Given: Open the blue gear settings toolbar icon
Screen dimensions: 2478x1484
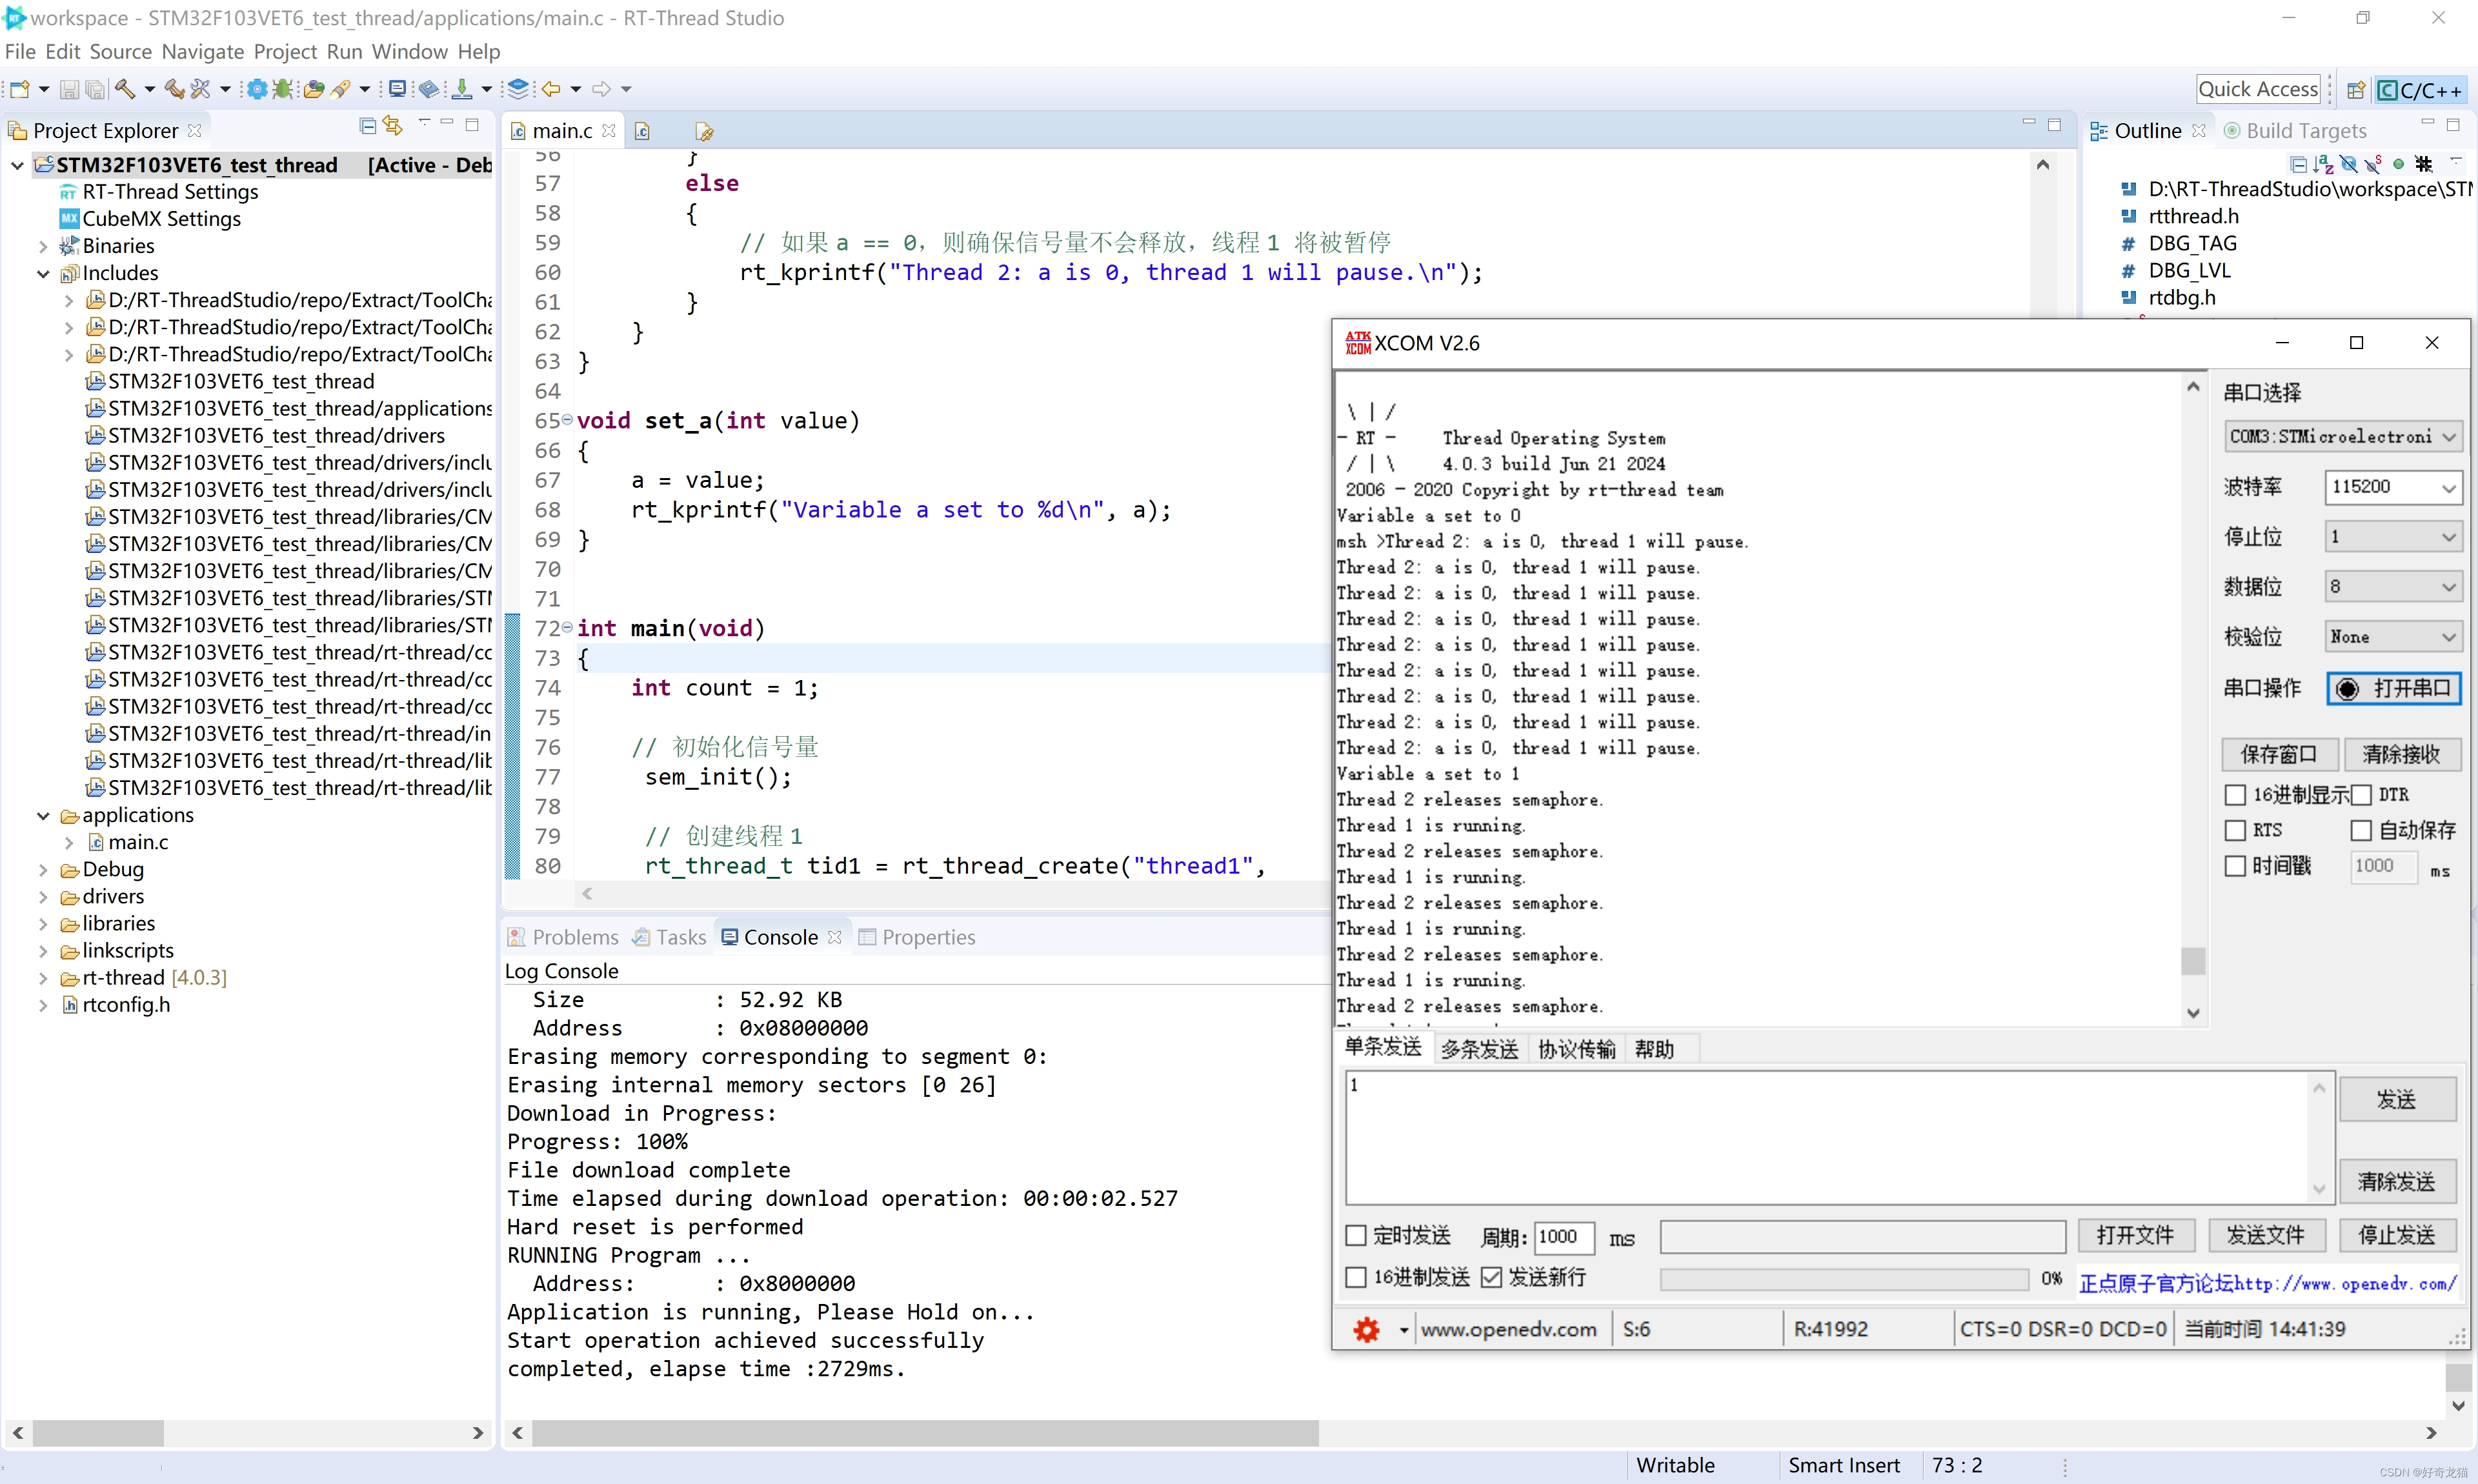Looking at the screenshot, I should point(257,89).
